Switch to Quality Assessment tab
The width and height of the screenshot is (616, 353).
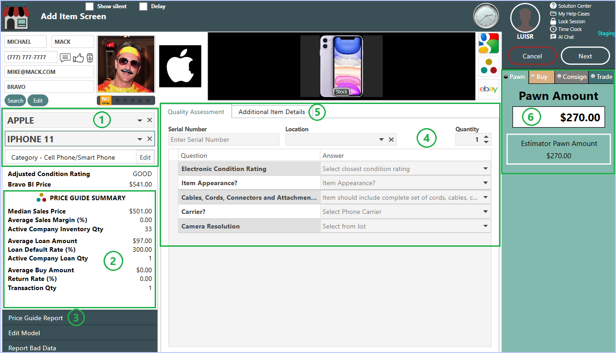click(196, 112)
